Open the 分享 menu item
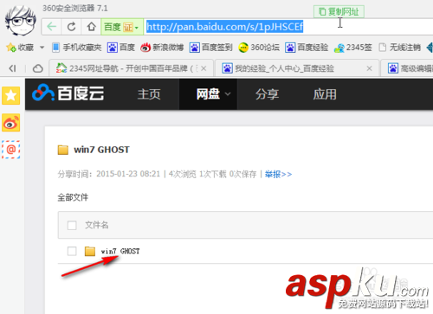Viewport: 433px width, 314px height. click(x=267, y=94)
